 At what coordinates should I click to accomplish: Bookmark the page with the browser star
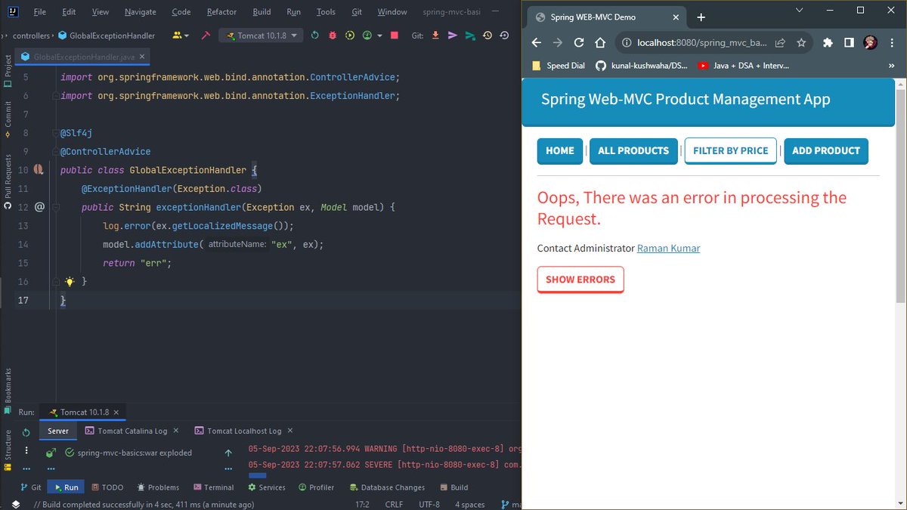(800, 42)
